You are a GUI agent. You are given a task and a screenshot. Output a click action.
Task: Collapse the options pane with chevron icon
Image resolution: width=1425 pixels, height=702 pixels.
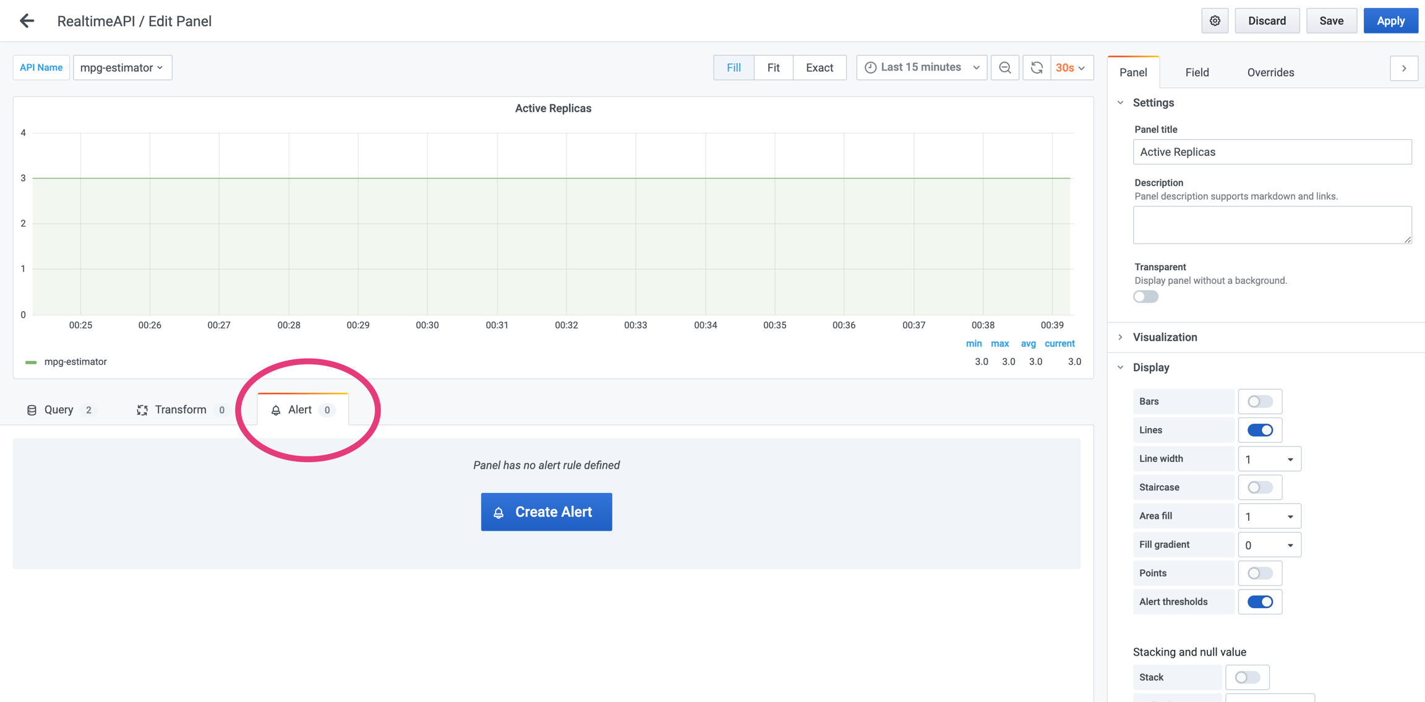click(1404, 69)
